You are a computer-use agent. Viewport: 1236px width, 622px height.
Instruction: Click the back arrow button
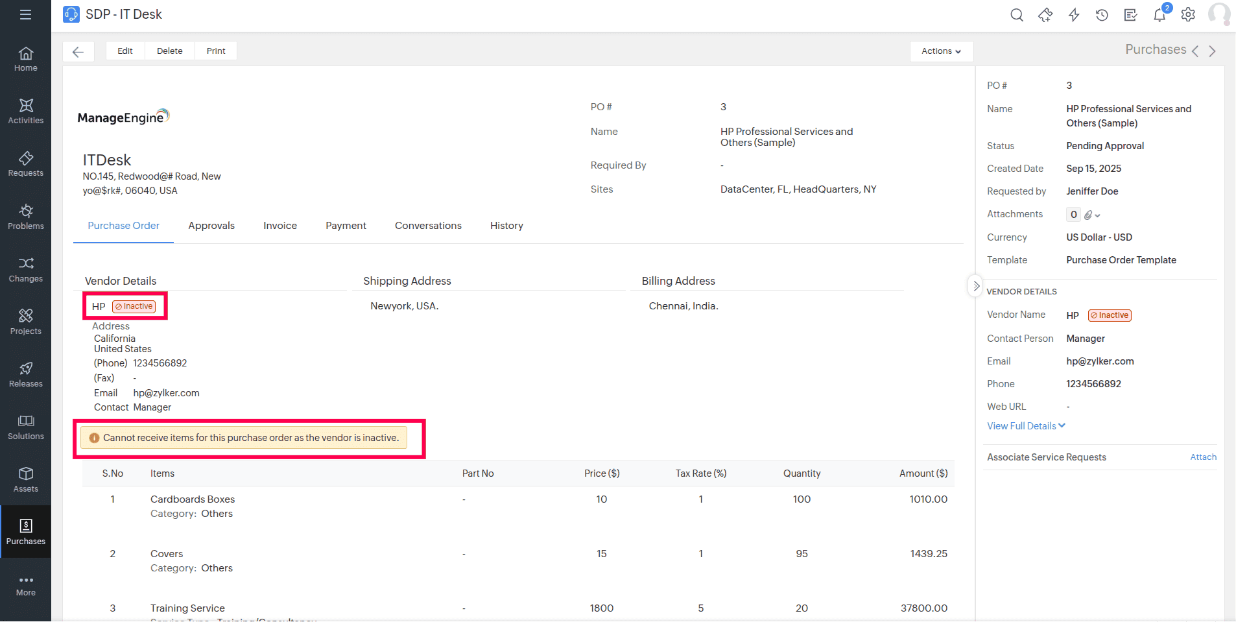[78, 51]
